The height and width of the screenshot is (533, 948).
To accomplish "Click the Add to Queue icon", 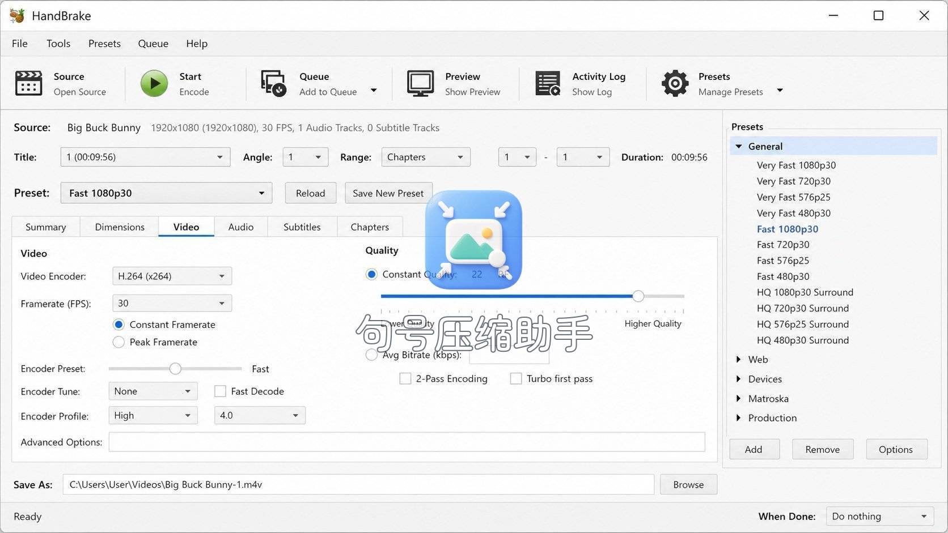I will [273, 83].
